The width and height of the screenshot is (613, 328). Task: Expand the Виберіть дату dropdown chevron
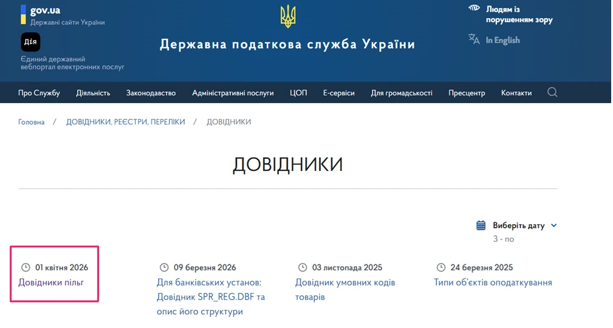pyautogui.click(x=553, y=226)
